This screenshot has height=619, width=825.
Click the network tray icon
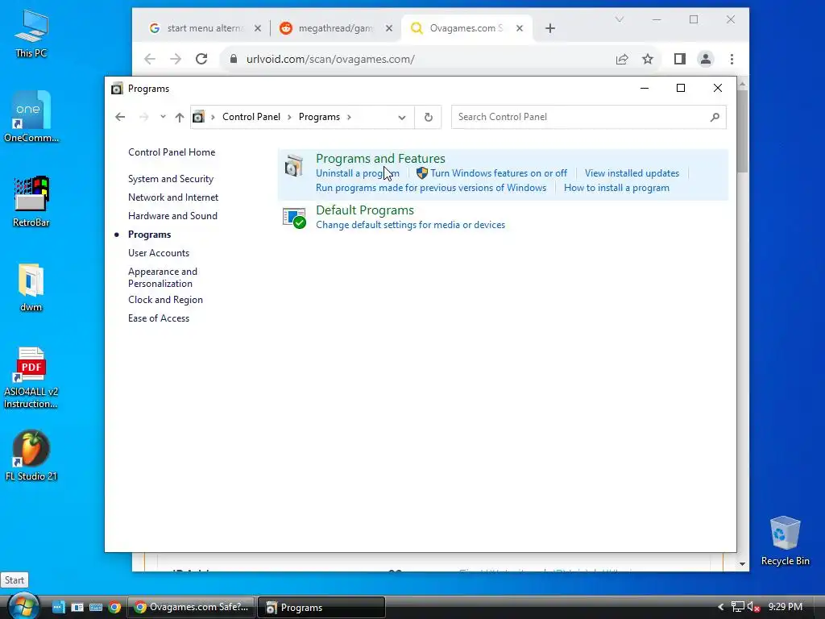(x=738, y=607)
